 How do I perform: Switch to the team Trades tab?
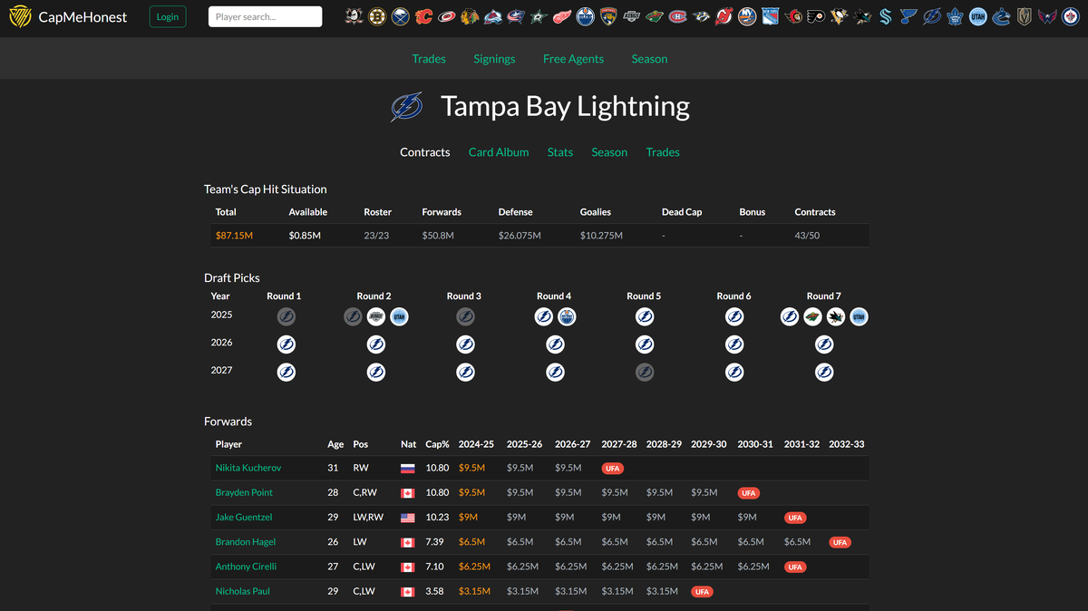[x=663, y=152]
